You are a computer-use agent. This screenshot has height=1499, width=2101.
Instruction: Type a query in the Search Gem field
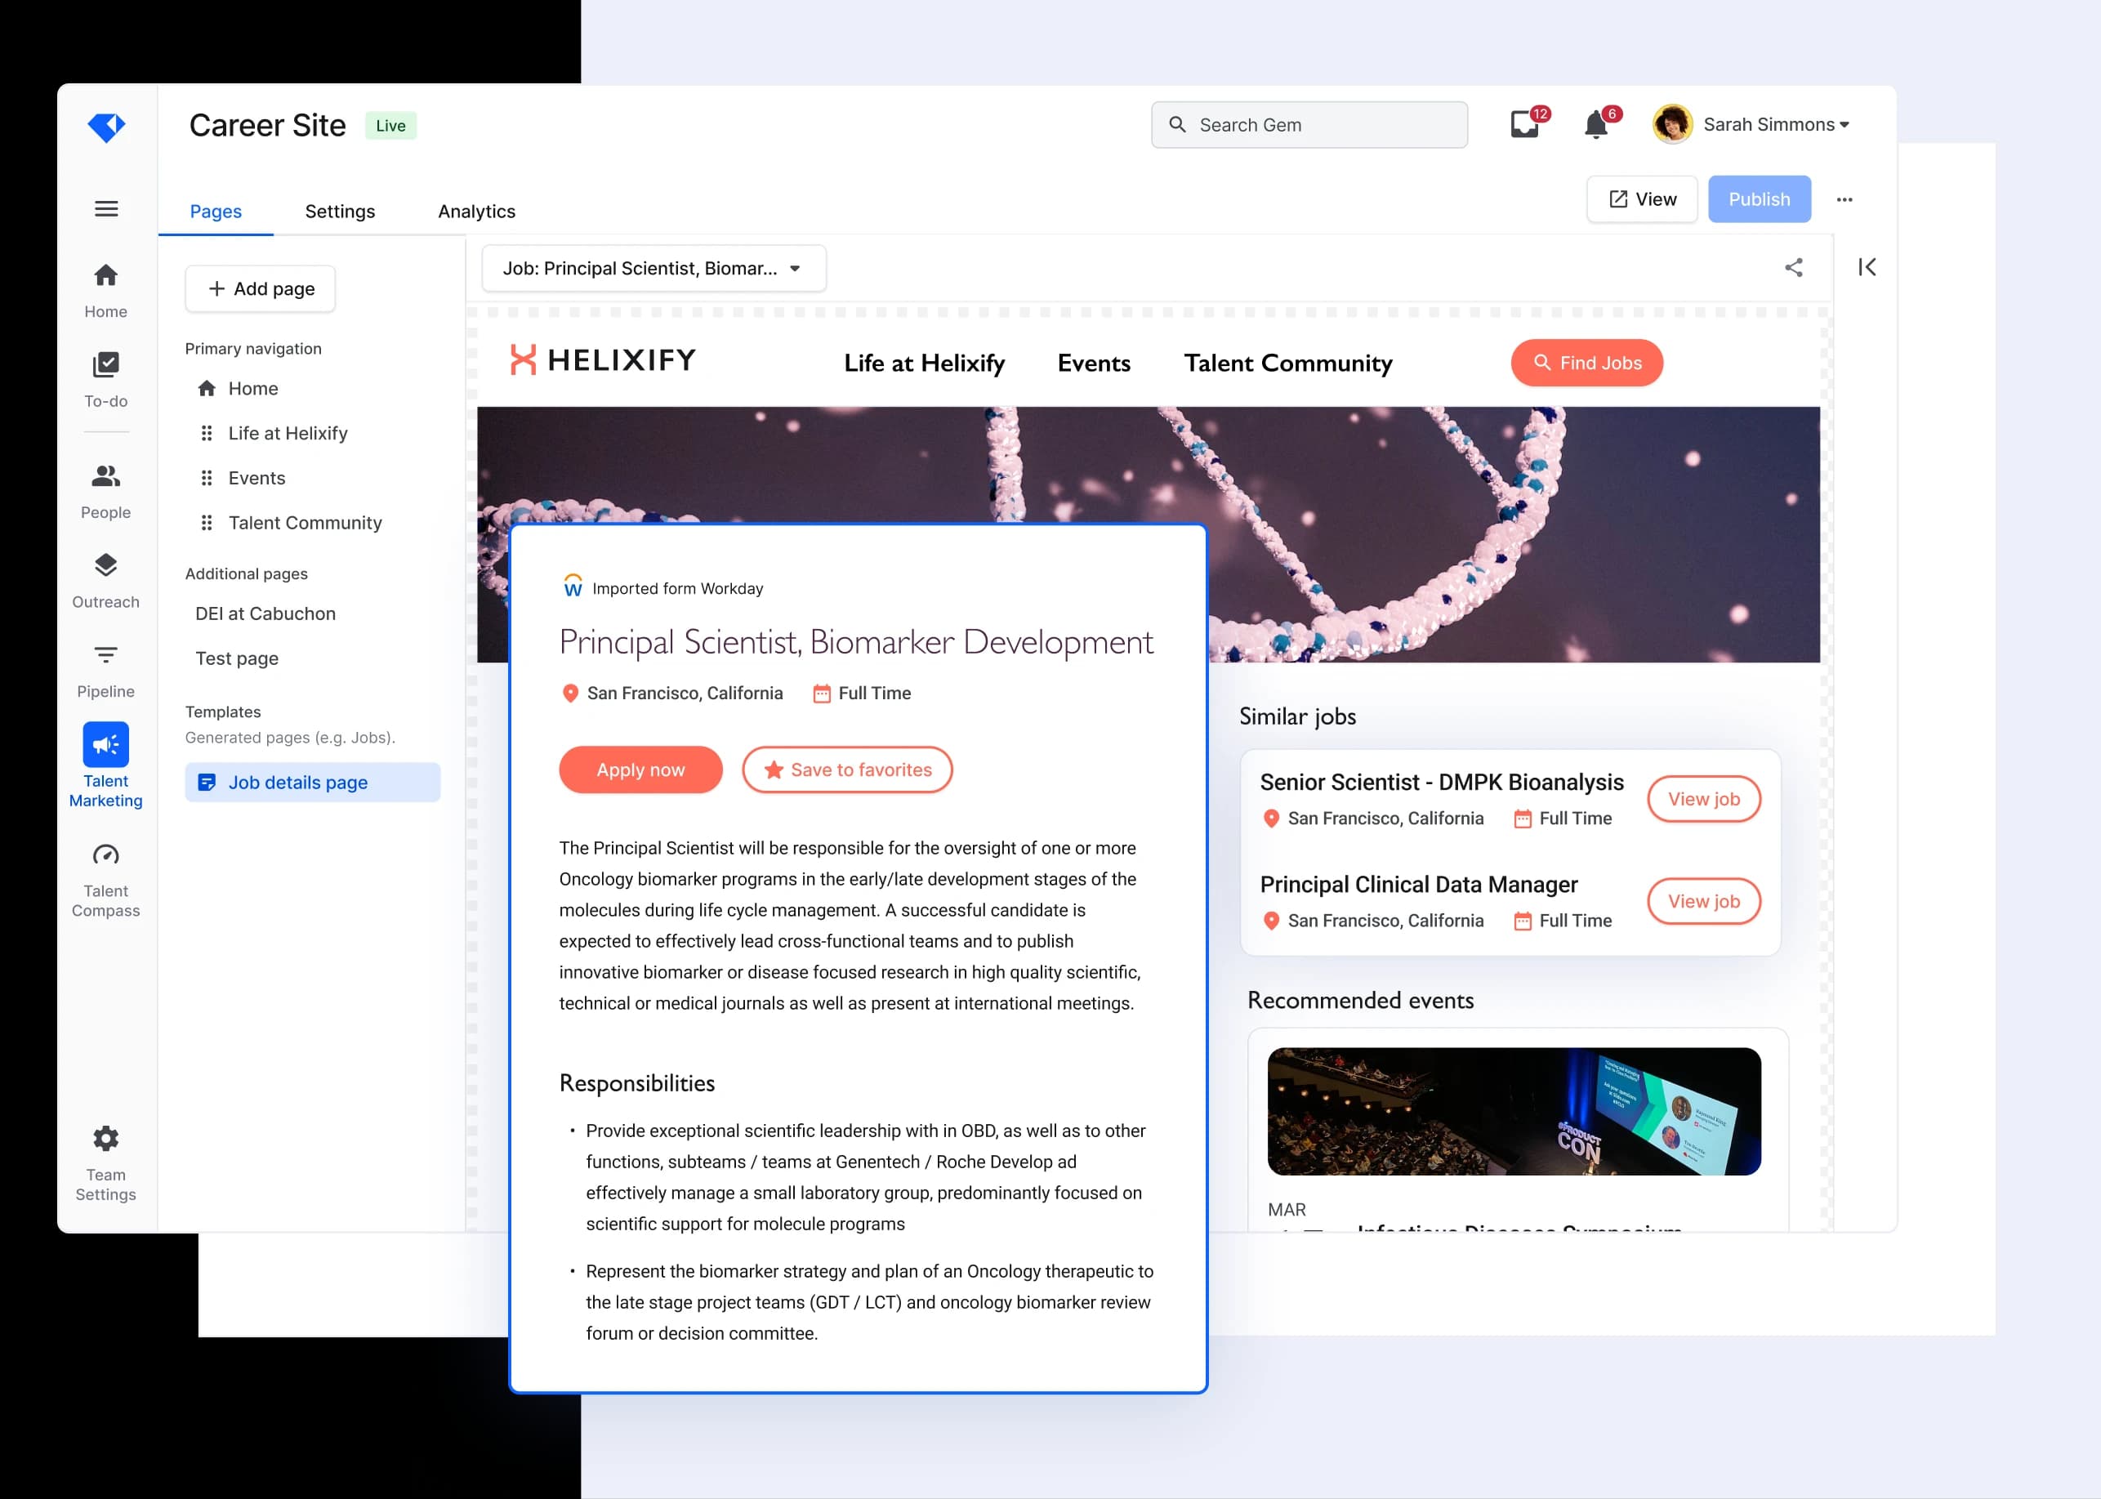click(1309, 123)
